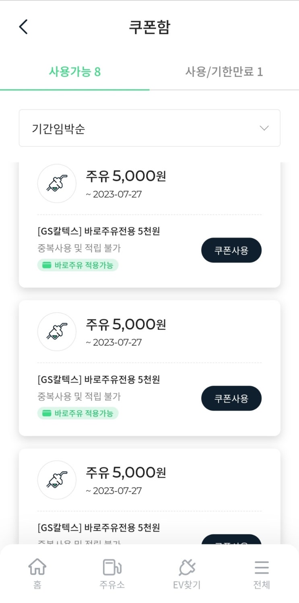Tap fuel nozzle icon on first coupon
This screenshot has width=299, height=603.
(57, 183)
